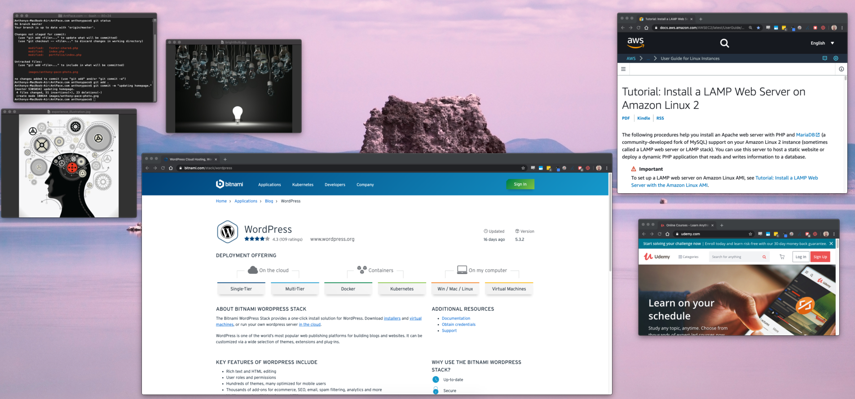Open the info panel icon on AWS docs

841,69
